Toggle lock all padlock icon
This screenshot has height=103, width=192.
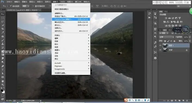coord(174,41)
